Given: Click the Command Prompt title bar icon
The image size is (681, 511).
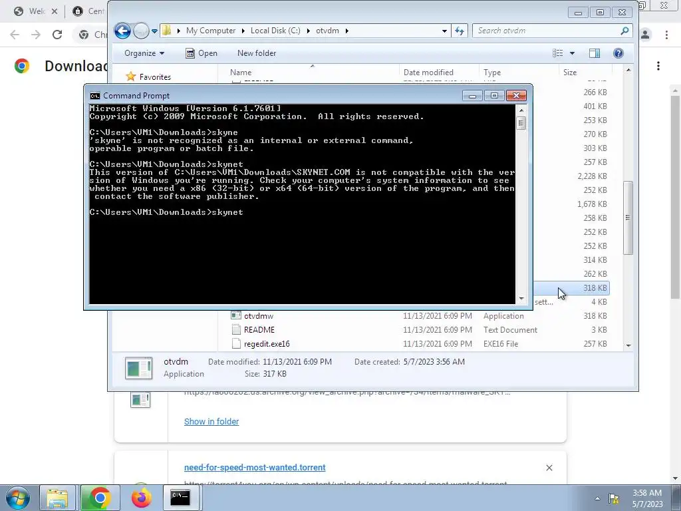Looking at the screenshot, I should coord(94,96).
